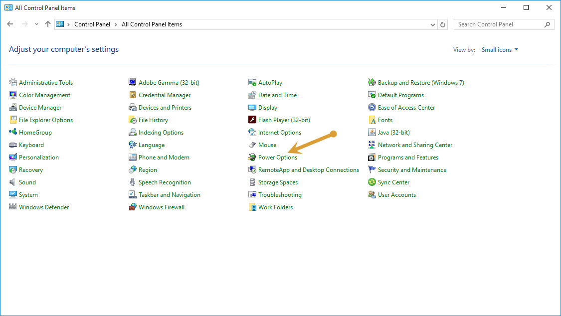Open the recent locations arrow dropdown
This screenshot has height=316, width=561.
tap(36, 24)
